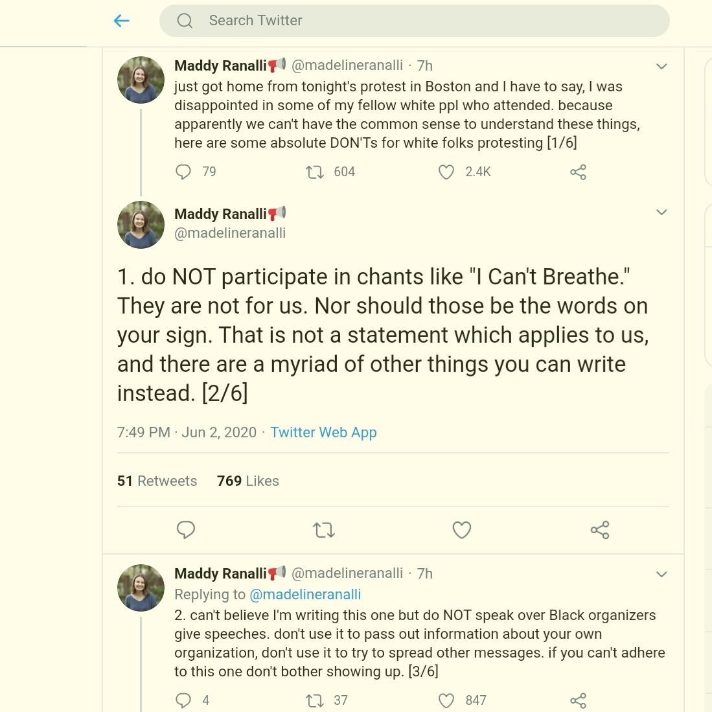Retweet the 3/6 tweet with 37 retweets
Screen dimensions: 712x712
click(x=315, y=700)
